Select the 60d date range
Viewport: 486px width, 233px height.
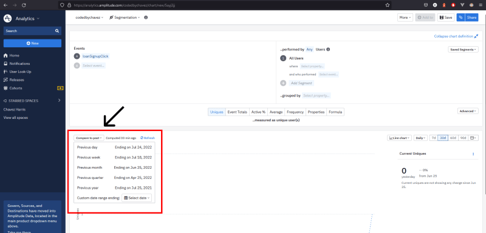(453, 138)
